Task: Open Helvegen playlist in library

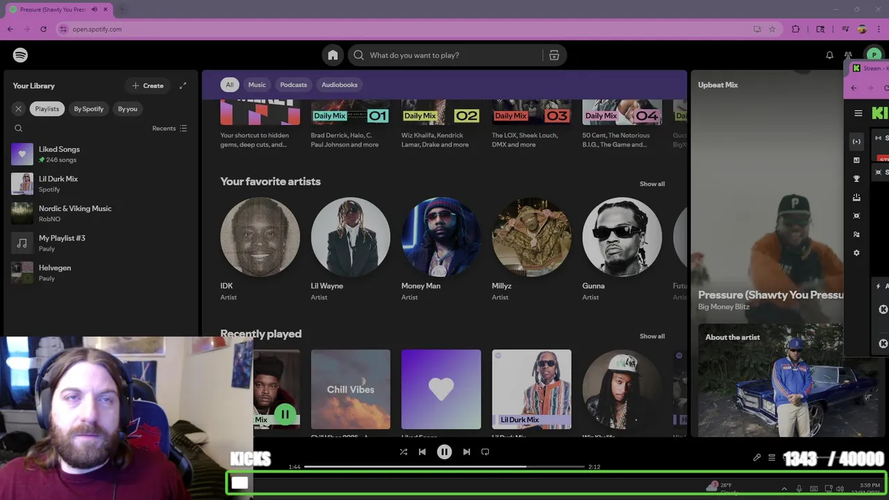Action: [101, 273]
